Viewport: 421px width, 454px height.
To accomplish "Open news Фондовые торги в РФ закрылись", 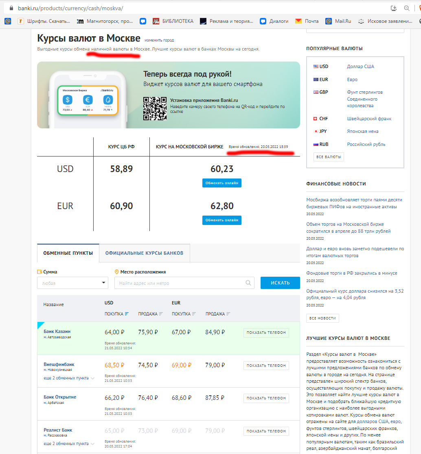I will coord(351,273).
